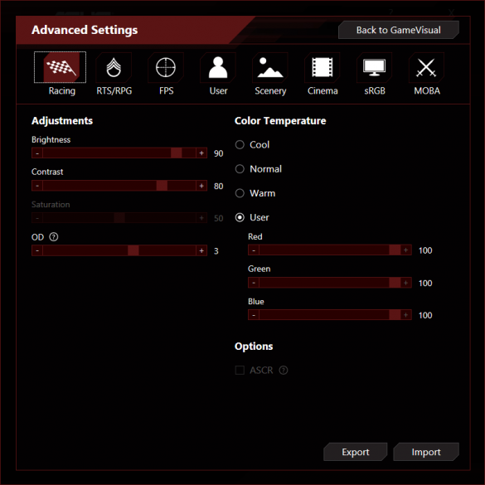Select the sRGB monitor mode icon

point(374,67)
